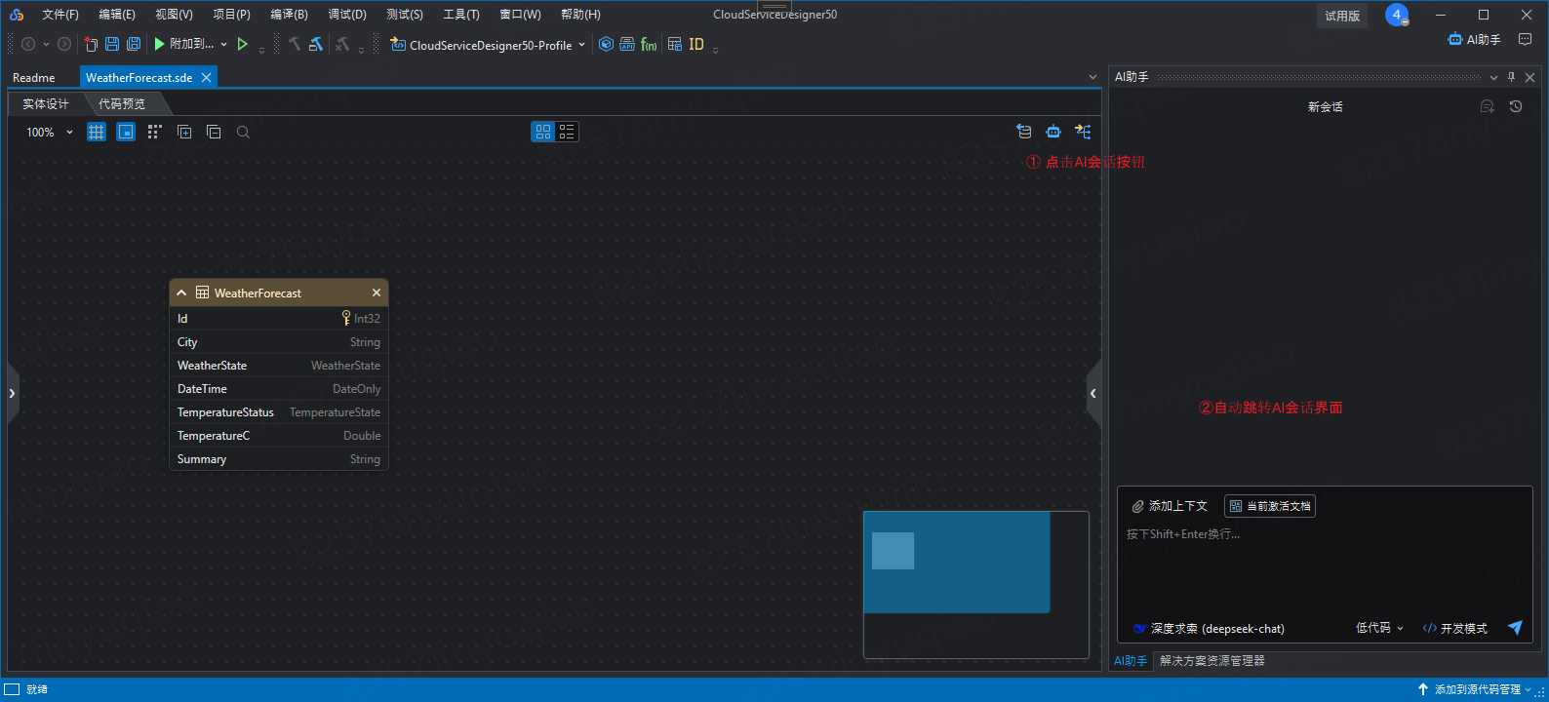Open the 文件(F) menu
Viewport: 1549px width, 702px height.
coord(60,15)
